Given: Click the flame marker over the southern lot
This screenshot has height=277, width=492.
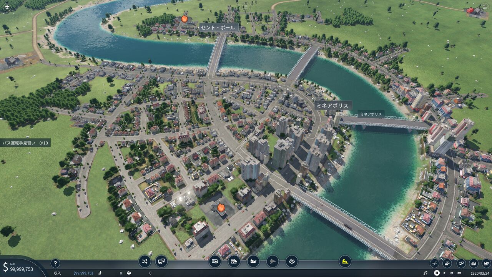Looking at the screenshot, I should [221, 208].
